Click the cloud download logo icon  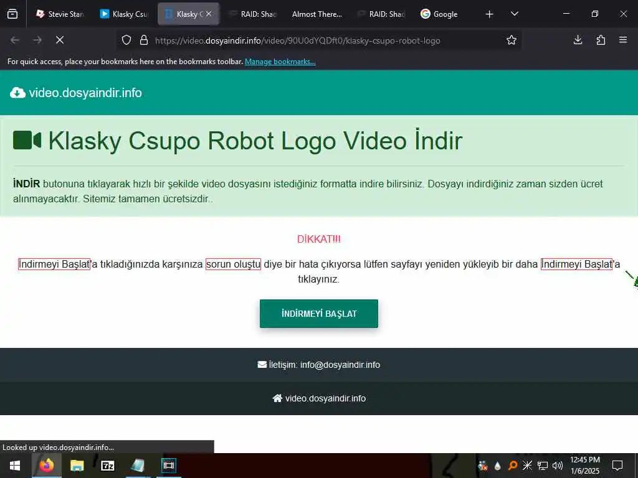17,93
